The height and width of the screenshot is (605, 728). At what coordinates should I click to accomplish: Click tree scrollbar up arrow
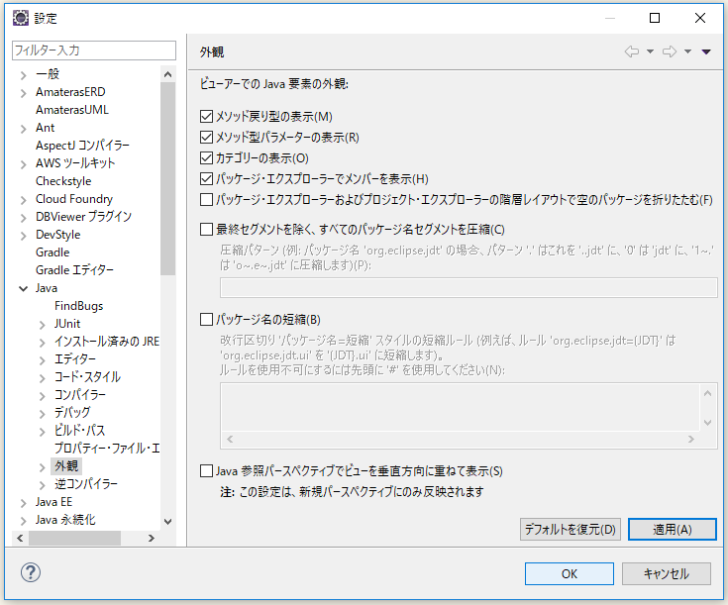click(168, 74)
